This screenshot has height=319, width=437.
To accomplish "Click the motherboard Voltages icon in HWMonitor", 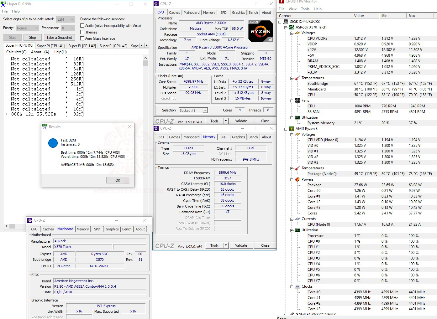I will [x=297, y=33].
